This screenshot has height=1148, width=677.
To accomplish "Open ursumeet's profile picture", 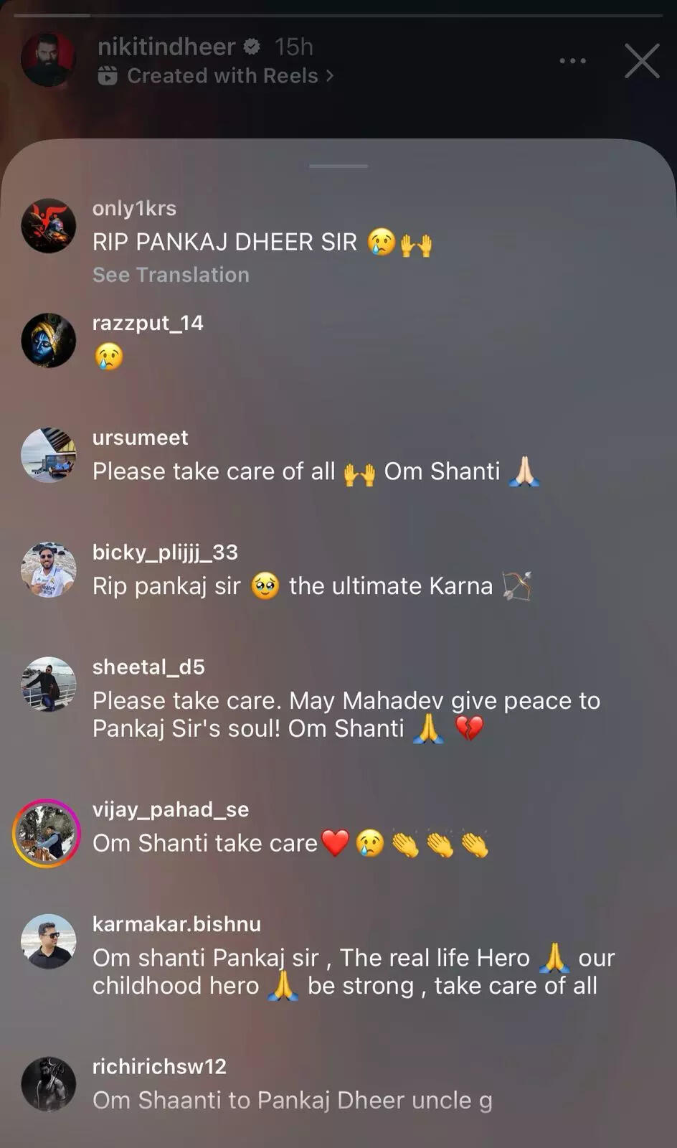I will pos(48,455).
